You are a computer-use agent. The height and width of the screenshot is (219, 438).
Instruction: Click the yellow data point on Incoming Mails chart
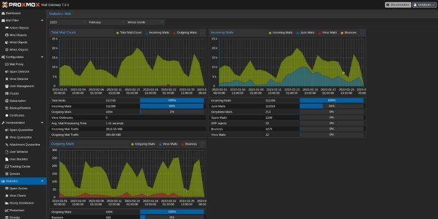343,73
